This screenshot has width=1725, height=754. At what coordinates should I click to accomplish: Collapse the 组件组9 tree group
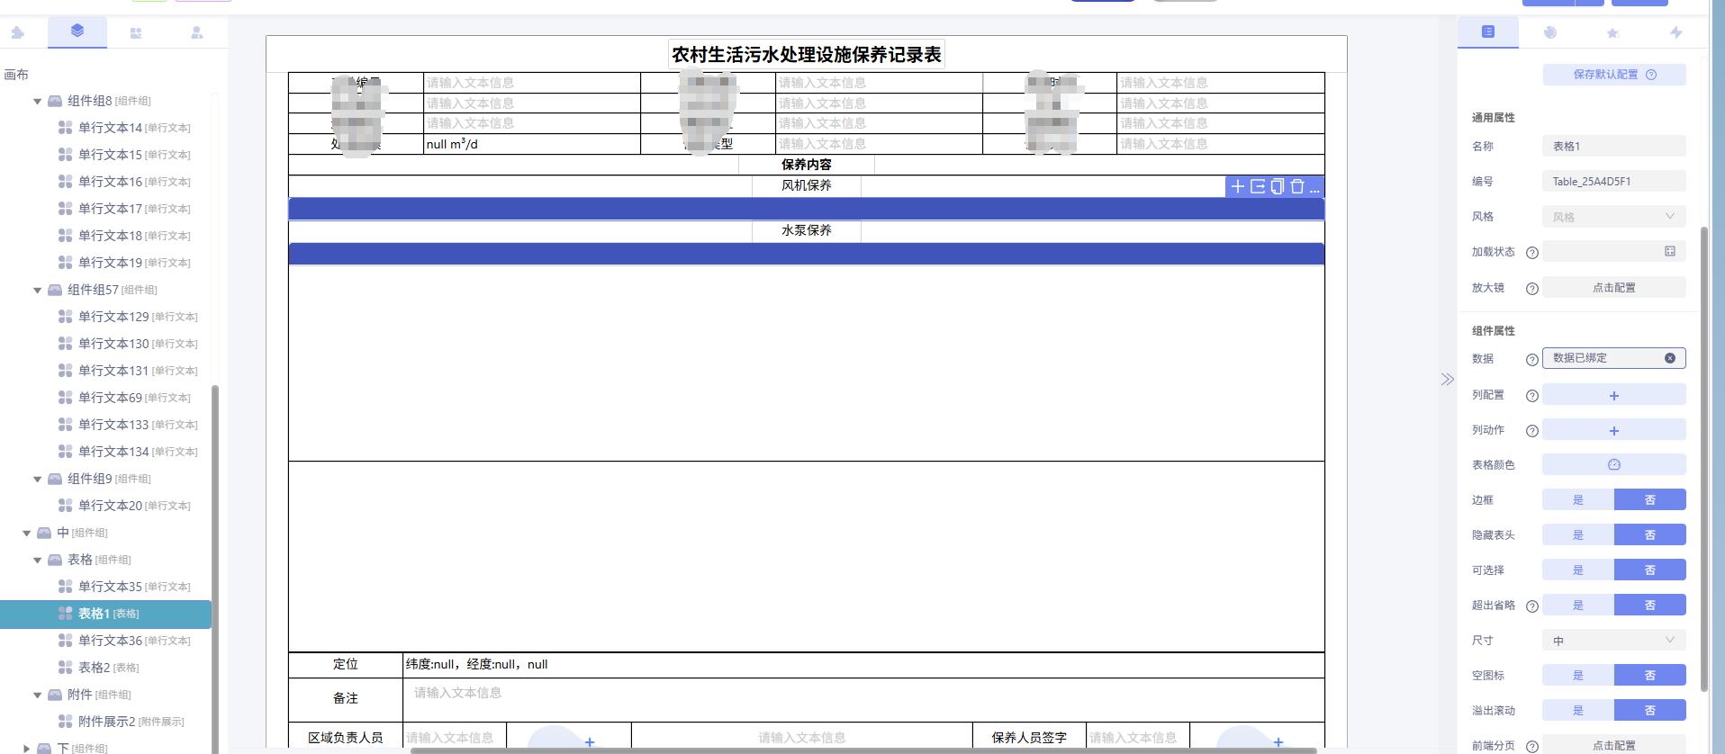tap(37, 480)
